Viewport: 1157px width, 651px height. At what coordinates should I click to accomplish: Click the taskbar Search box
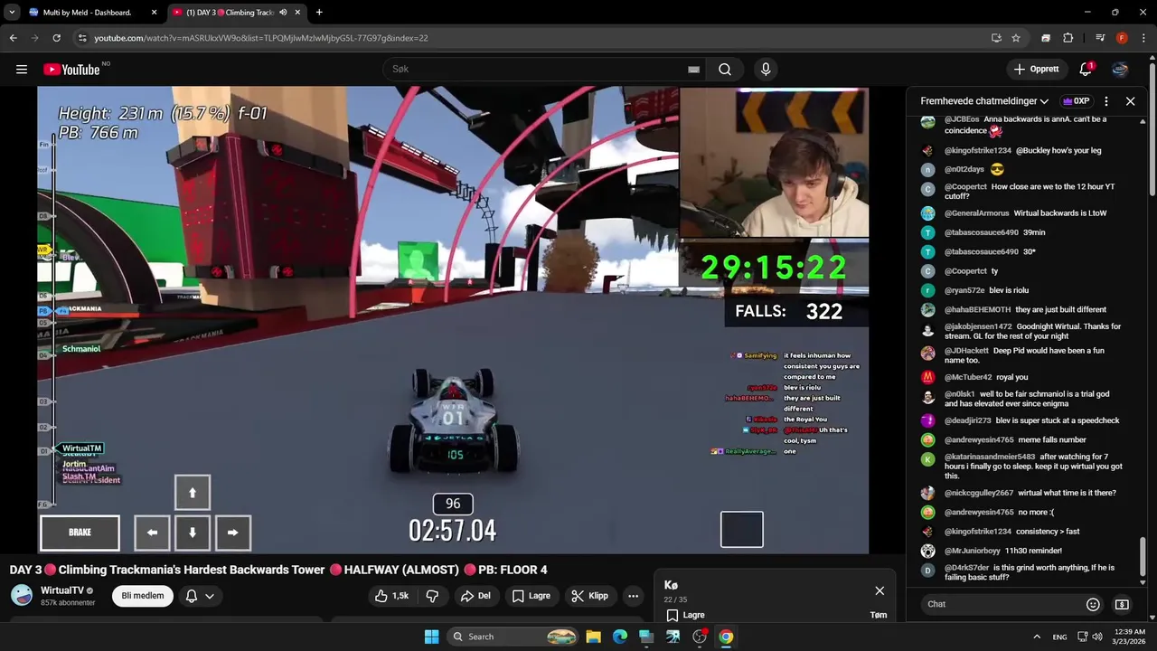pos(513,637)
